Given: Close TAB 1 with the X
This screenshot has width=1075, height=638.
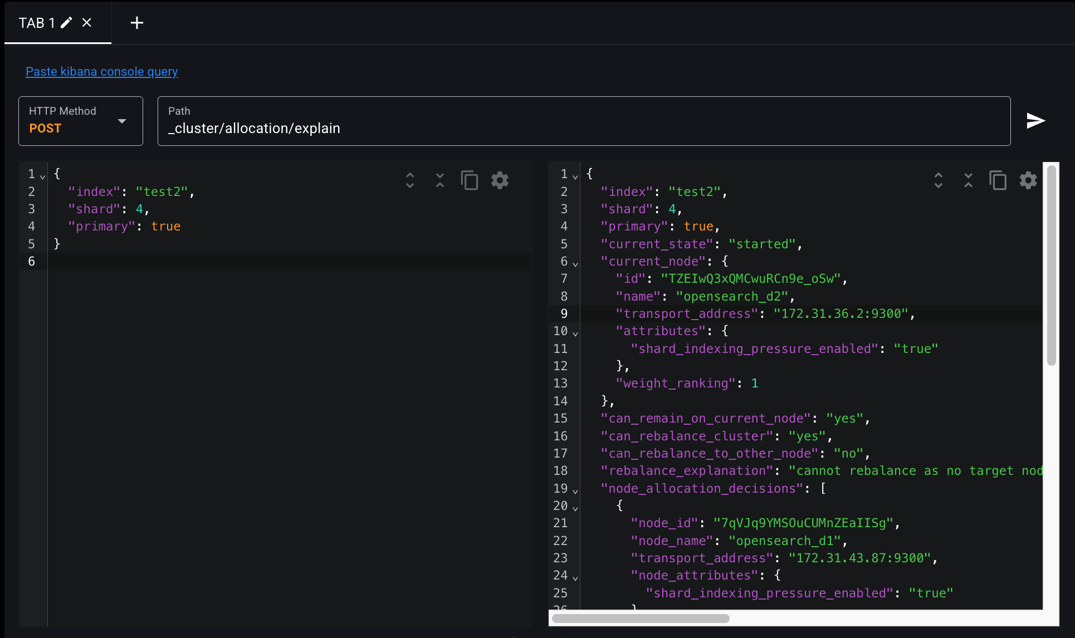Looking at the screenshot, I should (87, 23).
